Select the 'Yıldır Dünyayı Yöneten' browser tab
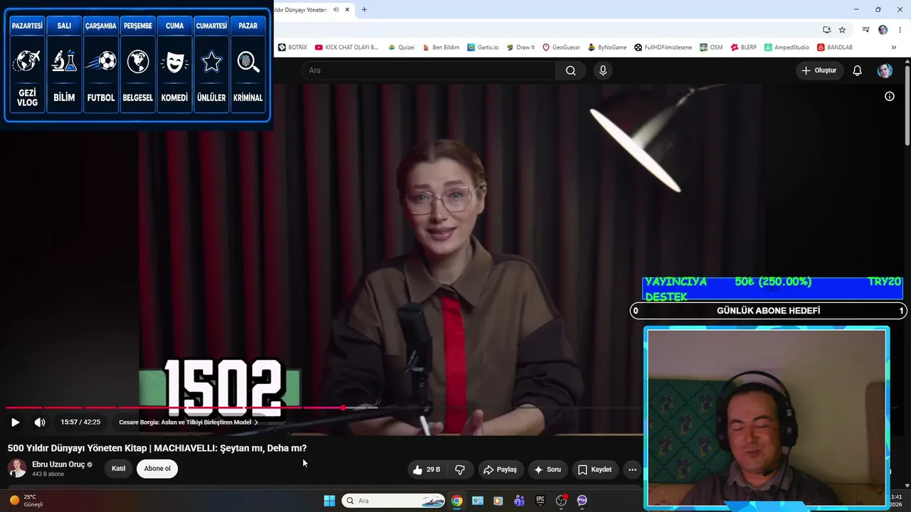This screenshot has width=911, height=512. coord(313,10)
